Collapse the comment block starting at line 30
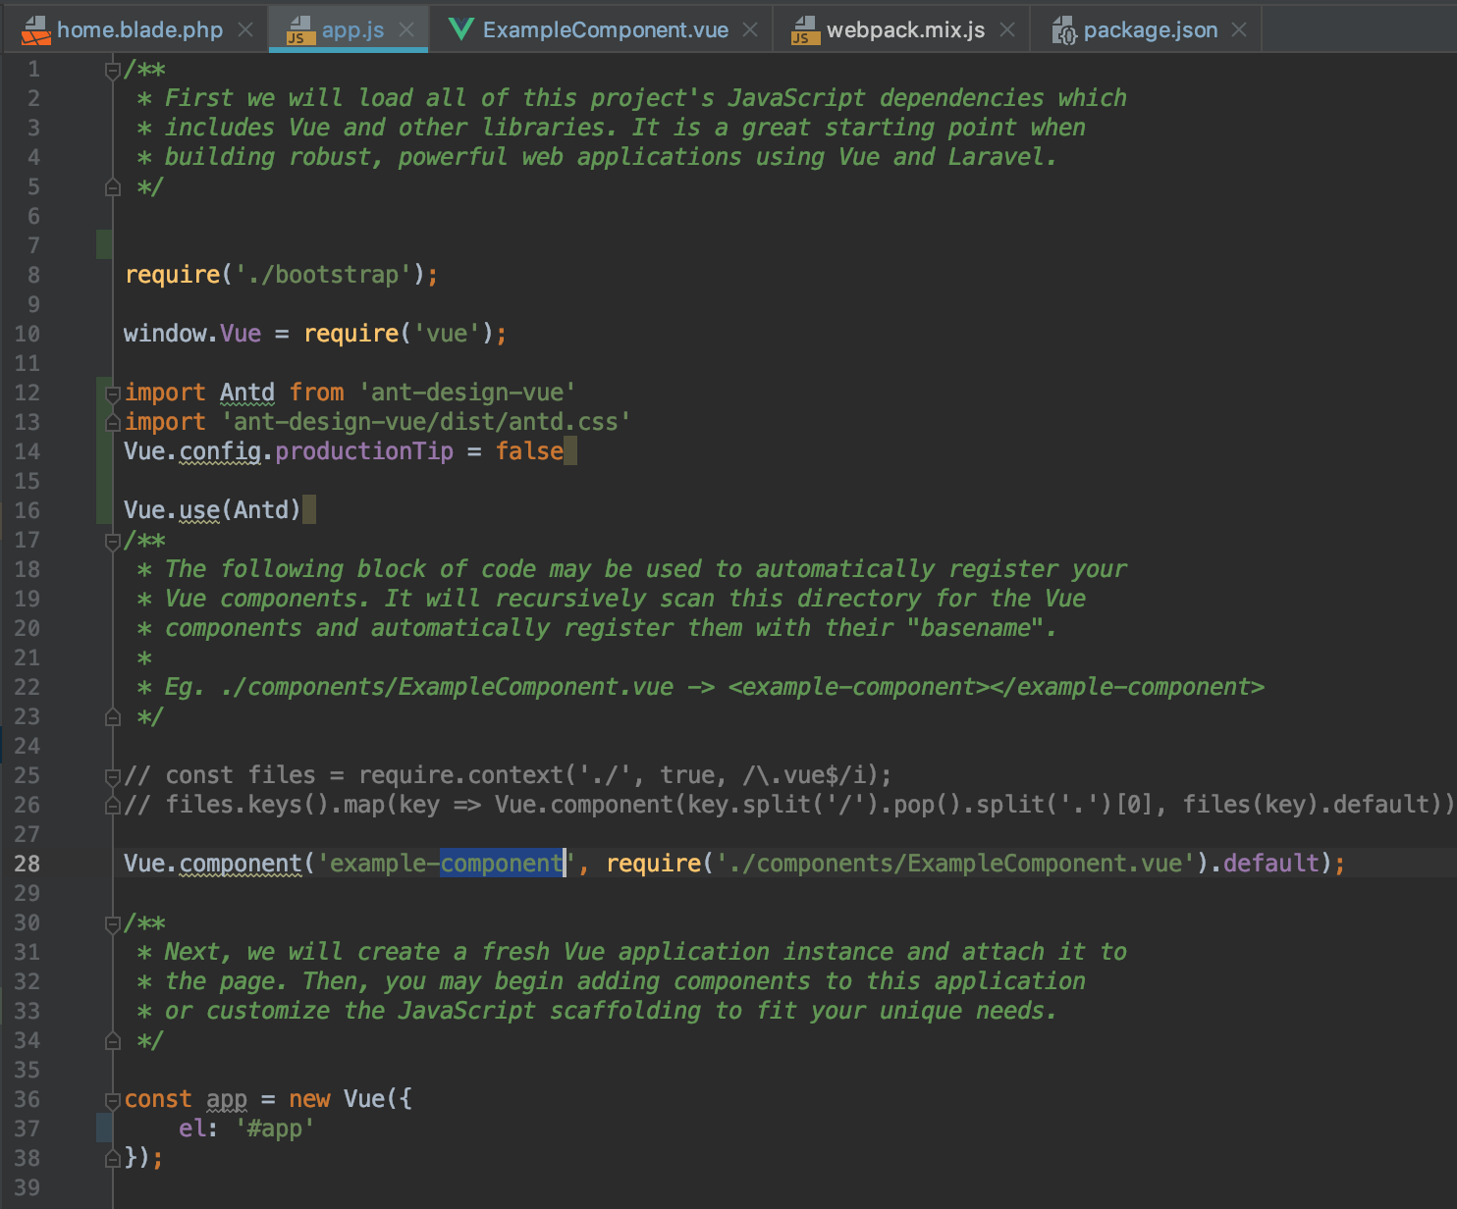 [112, 923]
